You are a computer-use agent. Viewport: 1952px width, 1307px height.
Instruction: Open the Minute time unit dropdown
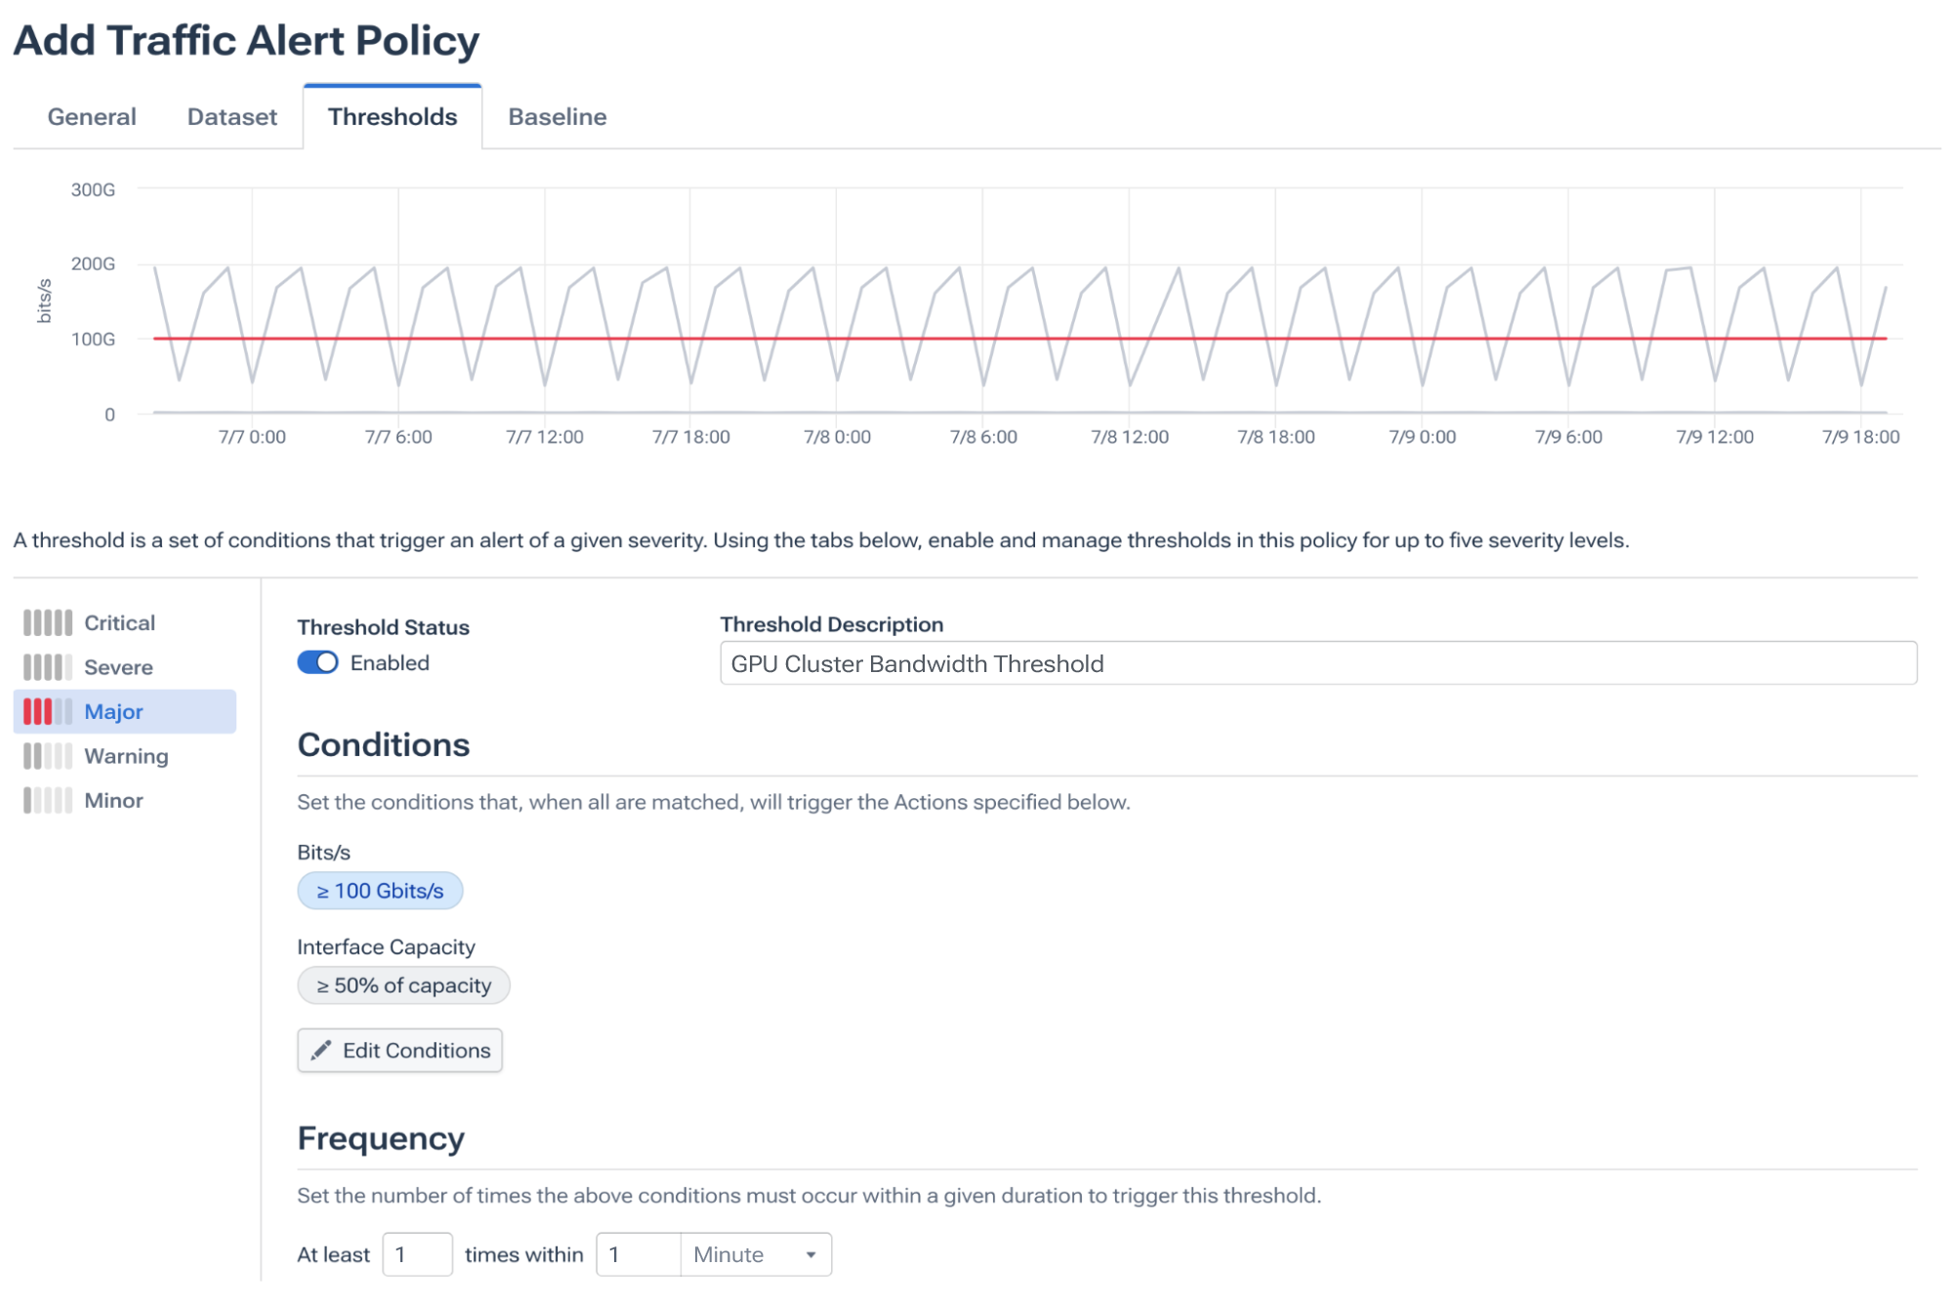click(x=756, y=1255)
